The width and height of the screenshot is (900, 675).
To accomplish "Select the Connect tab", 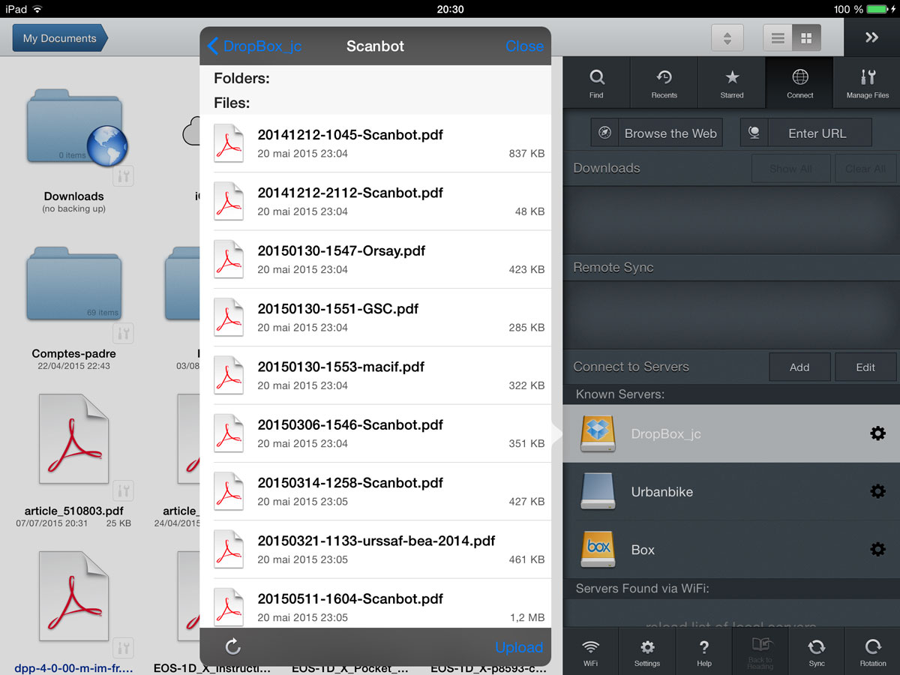I will pyautogui.click(x=799, y=82).
